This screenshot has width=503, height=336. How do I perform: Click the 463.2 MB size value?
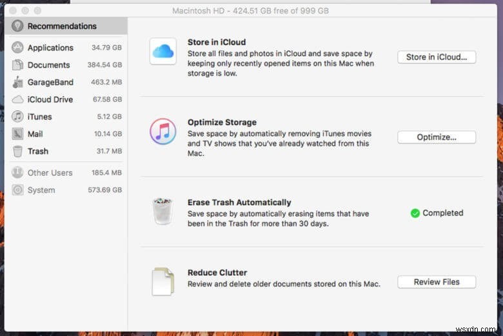106,82
